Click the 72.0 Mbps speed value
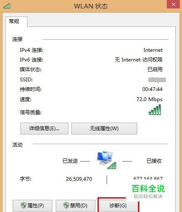This screenshot has width=182, height=212. [149, 99]
